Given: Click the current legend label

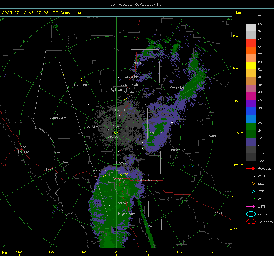Looking at the screenshot, I should (x=265, y=214).
